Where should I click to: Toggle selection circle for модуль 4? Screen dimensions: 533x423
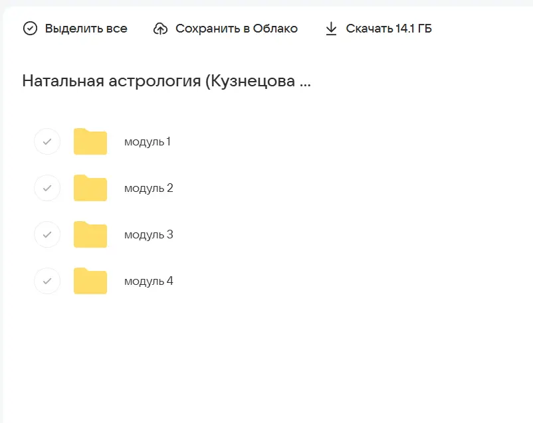tap(47, 281)
